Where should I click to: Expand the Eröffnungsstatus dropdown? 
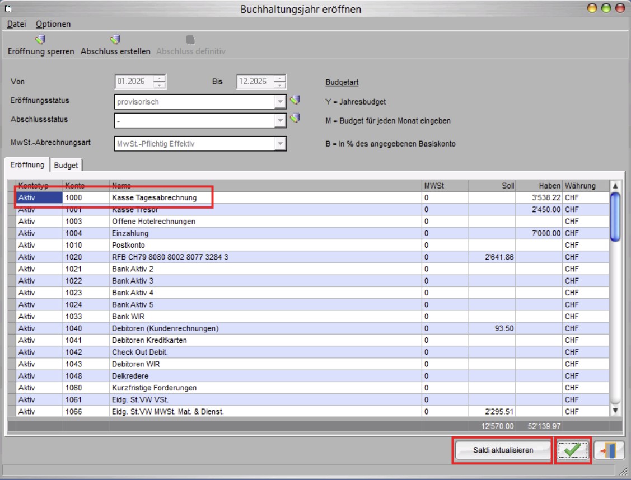pos(280,102)
